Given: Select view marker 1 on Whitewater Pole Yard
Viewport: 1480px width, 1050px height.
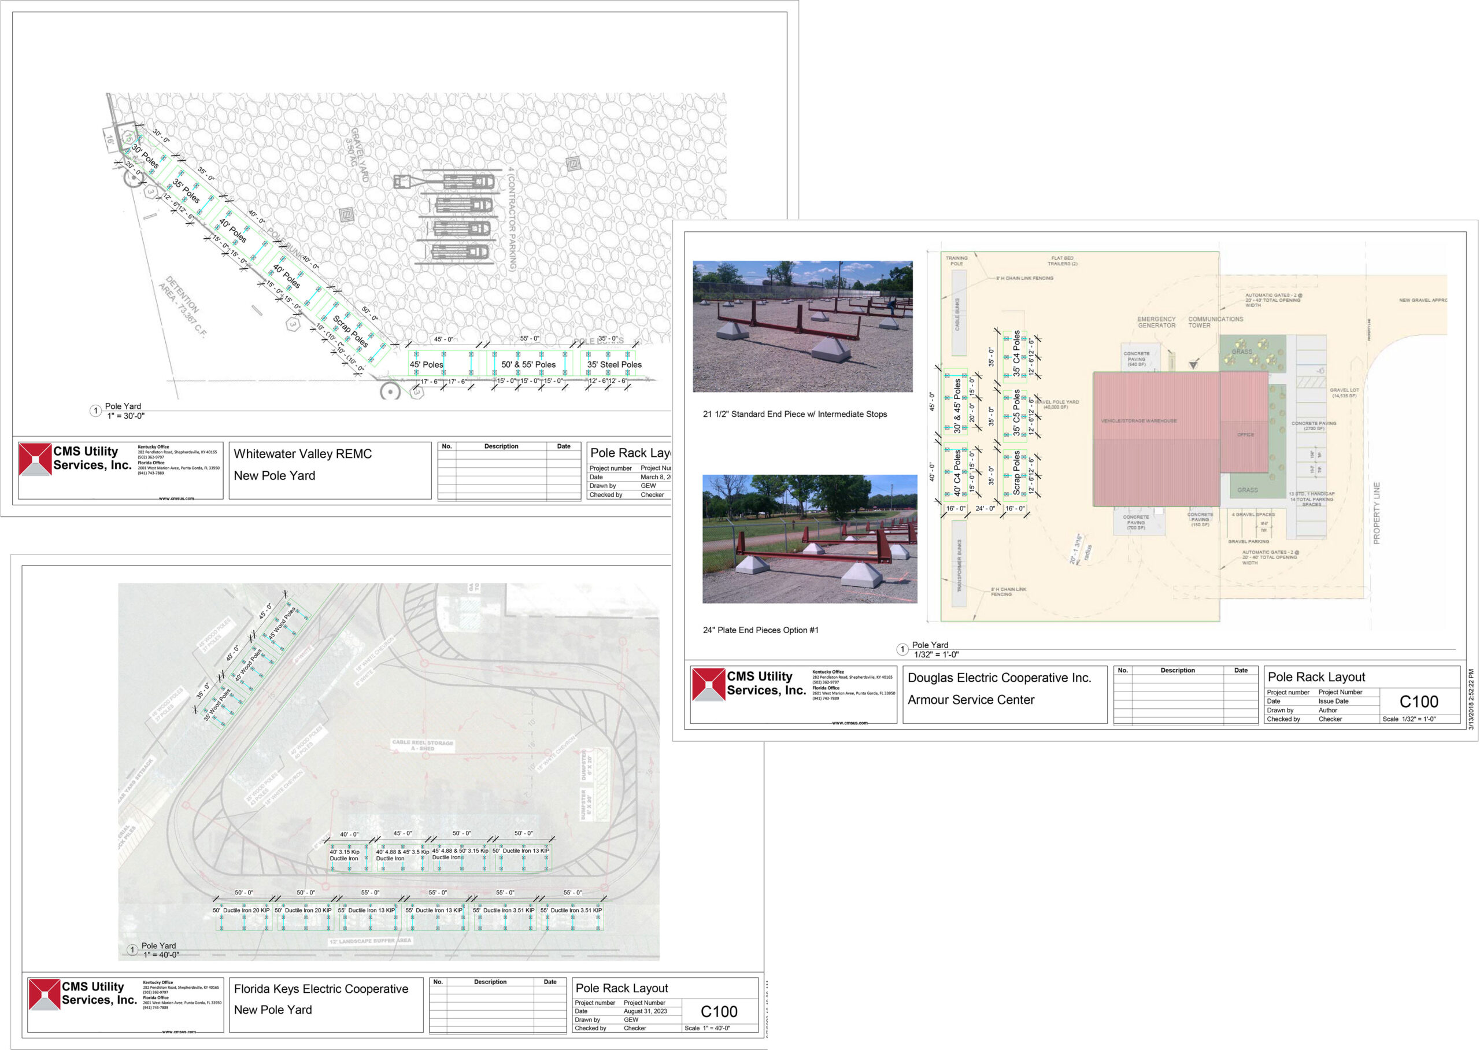Looking at the screenshot, I should [95, 411].
